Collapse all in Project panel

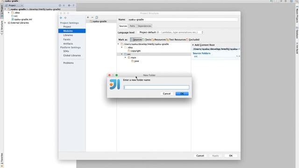pyautogui.click(x=64, y=6)
